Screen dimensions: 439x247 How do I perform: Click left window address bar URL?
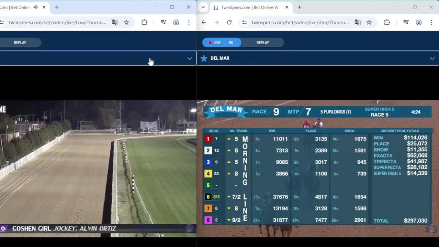(x=57, y=22)
